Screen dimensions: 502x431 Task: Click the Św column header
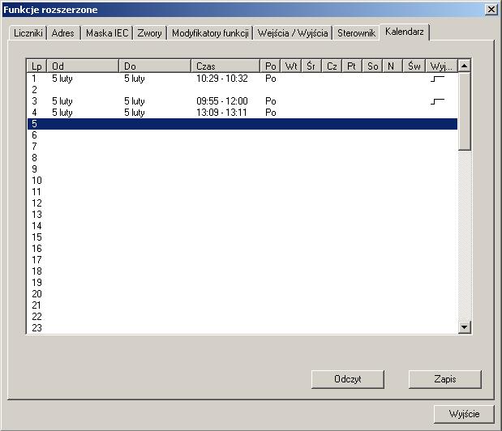[x=414, y=66]
